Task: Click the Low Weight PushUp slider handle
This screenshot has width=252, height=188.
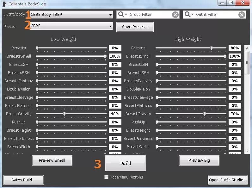Action: (37, 122)
